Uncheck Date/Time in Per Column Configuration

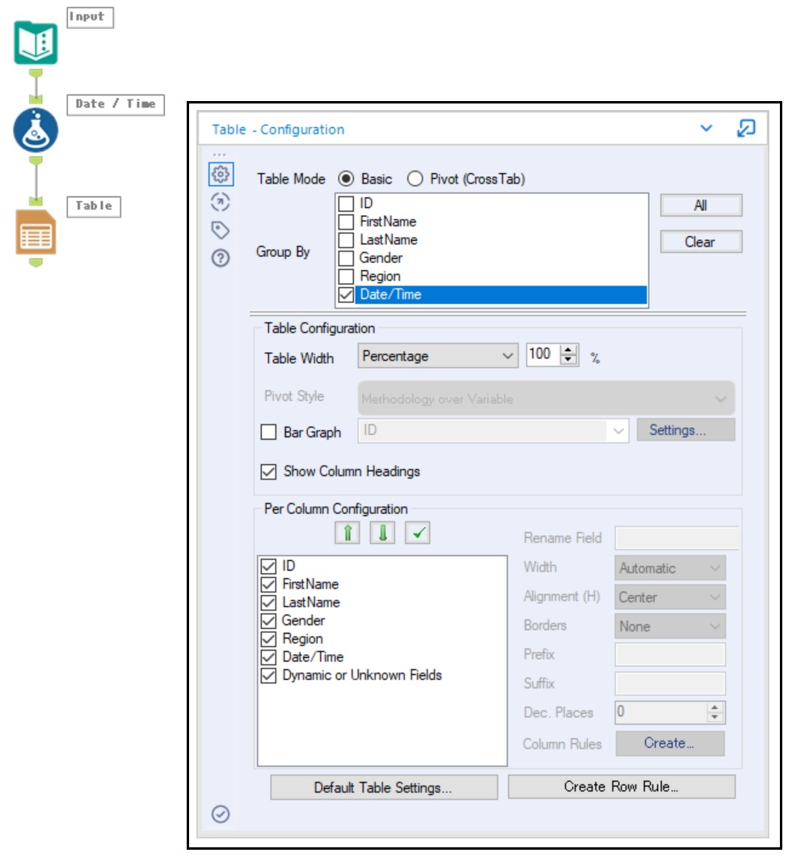(269, 657)
